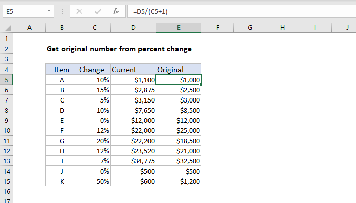Click the cell with $1,200

point(179,181)
